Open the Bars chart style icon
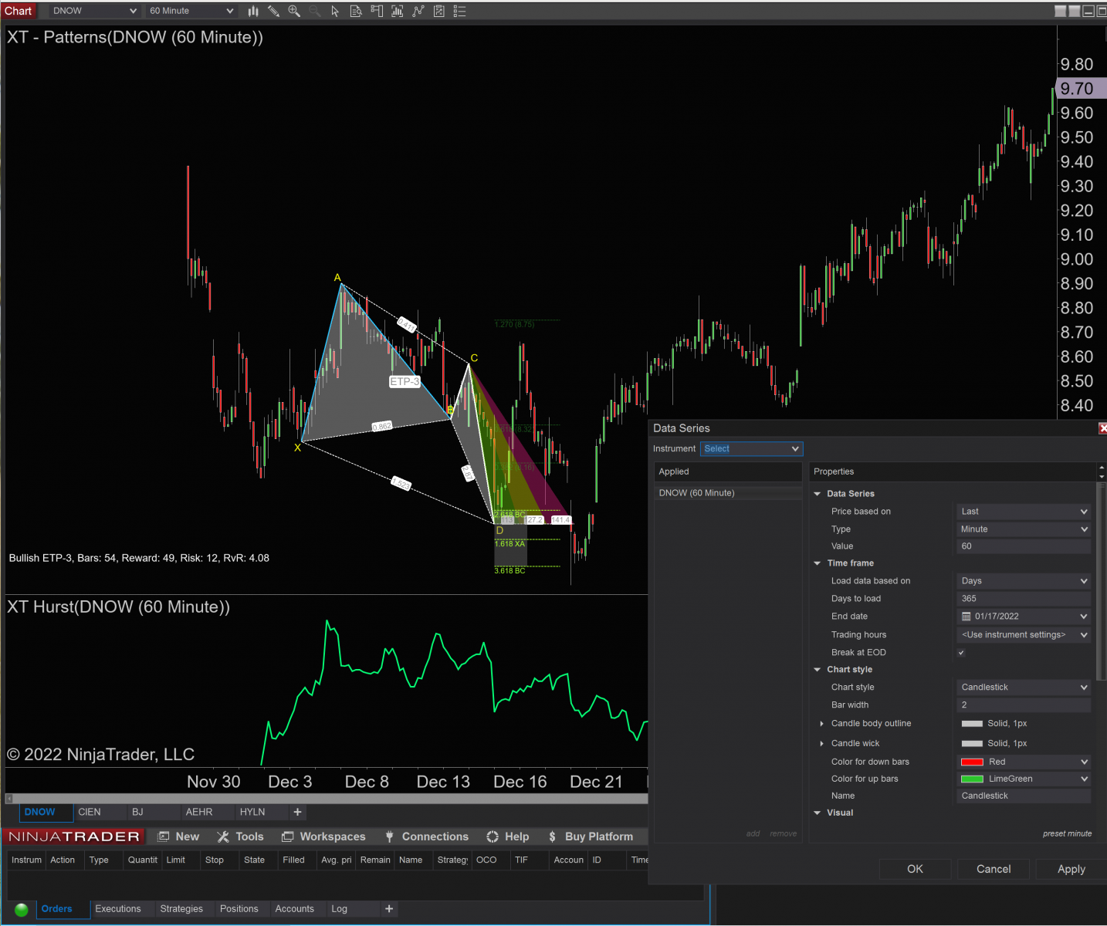1107x926 pixels. [x=253, y=11]
